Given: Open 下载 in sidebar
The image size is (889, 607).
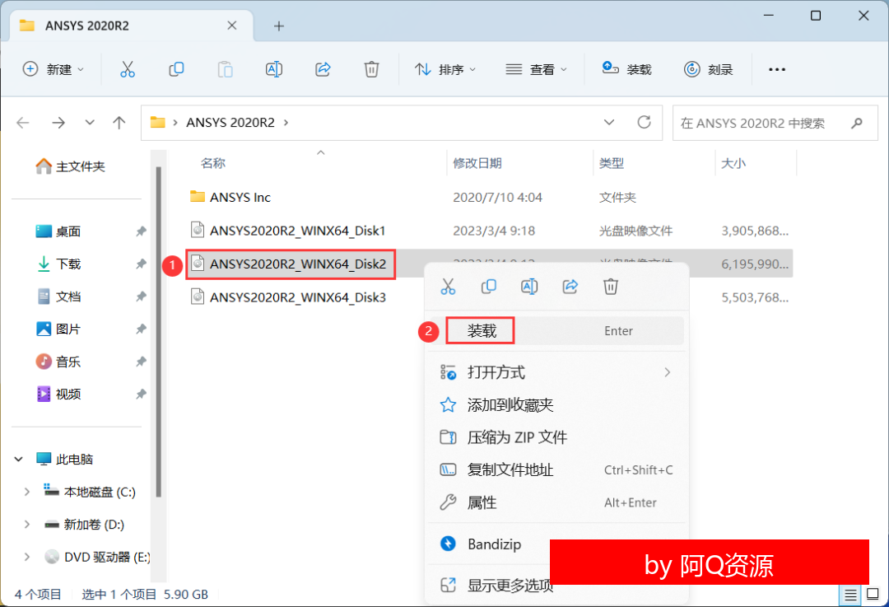Looking at the screenshot, I should pos(58,264).
